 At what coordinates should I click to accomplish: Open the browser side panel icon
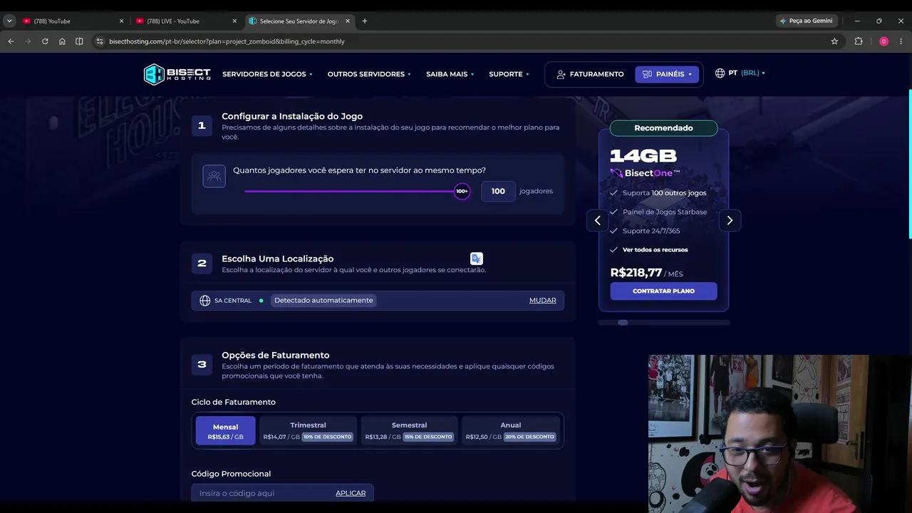pyautogui.click(x=79, y=41)
